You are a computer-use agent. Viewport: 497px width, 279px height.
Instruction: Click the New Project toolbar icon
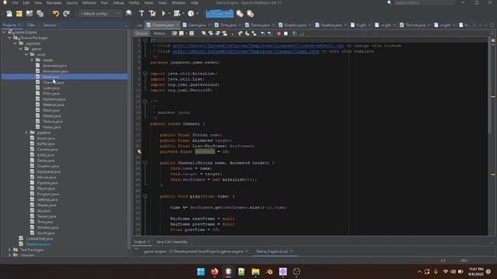[19, 14]
